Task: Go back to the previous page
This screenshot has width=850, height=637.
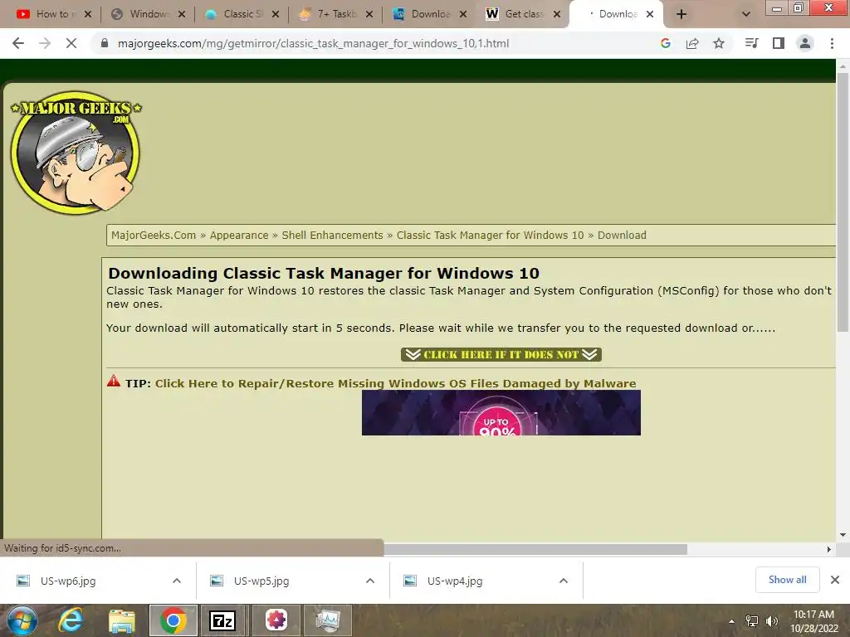Action: coord(18,43)
